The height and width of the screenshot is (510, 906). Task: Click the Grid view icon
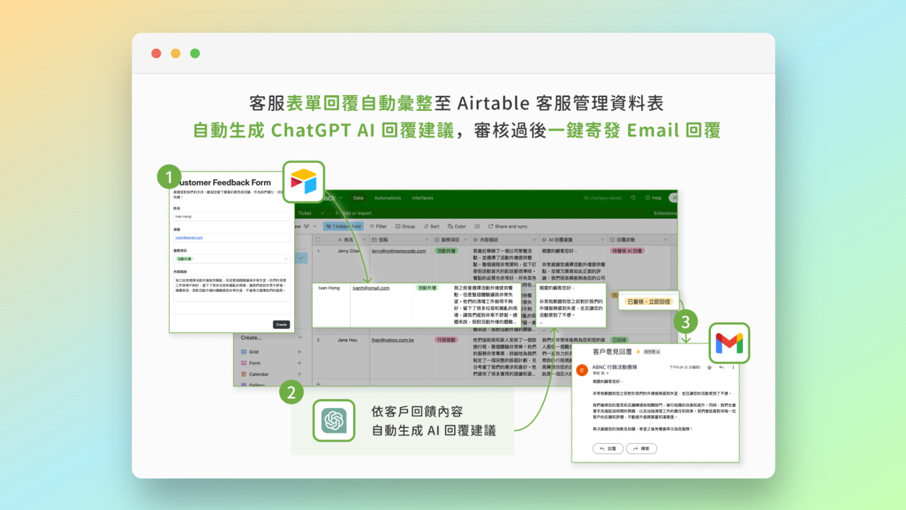click(244, 352)
